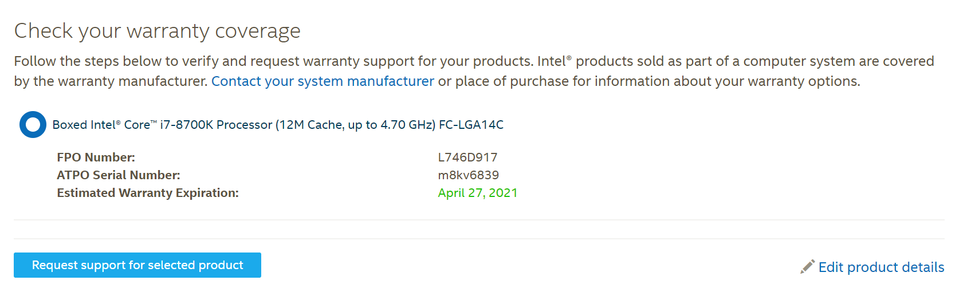Click the Edit product details link text
971x284 pixels.
[x=881, y=267]
